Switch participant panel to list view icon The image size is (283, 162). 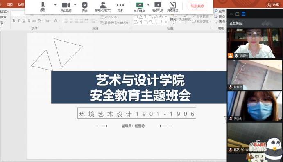coord(243,14)
